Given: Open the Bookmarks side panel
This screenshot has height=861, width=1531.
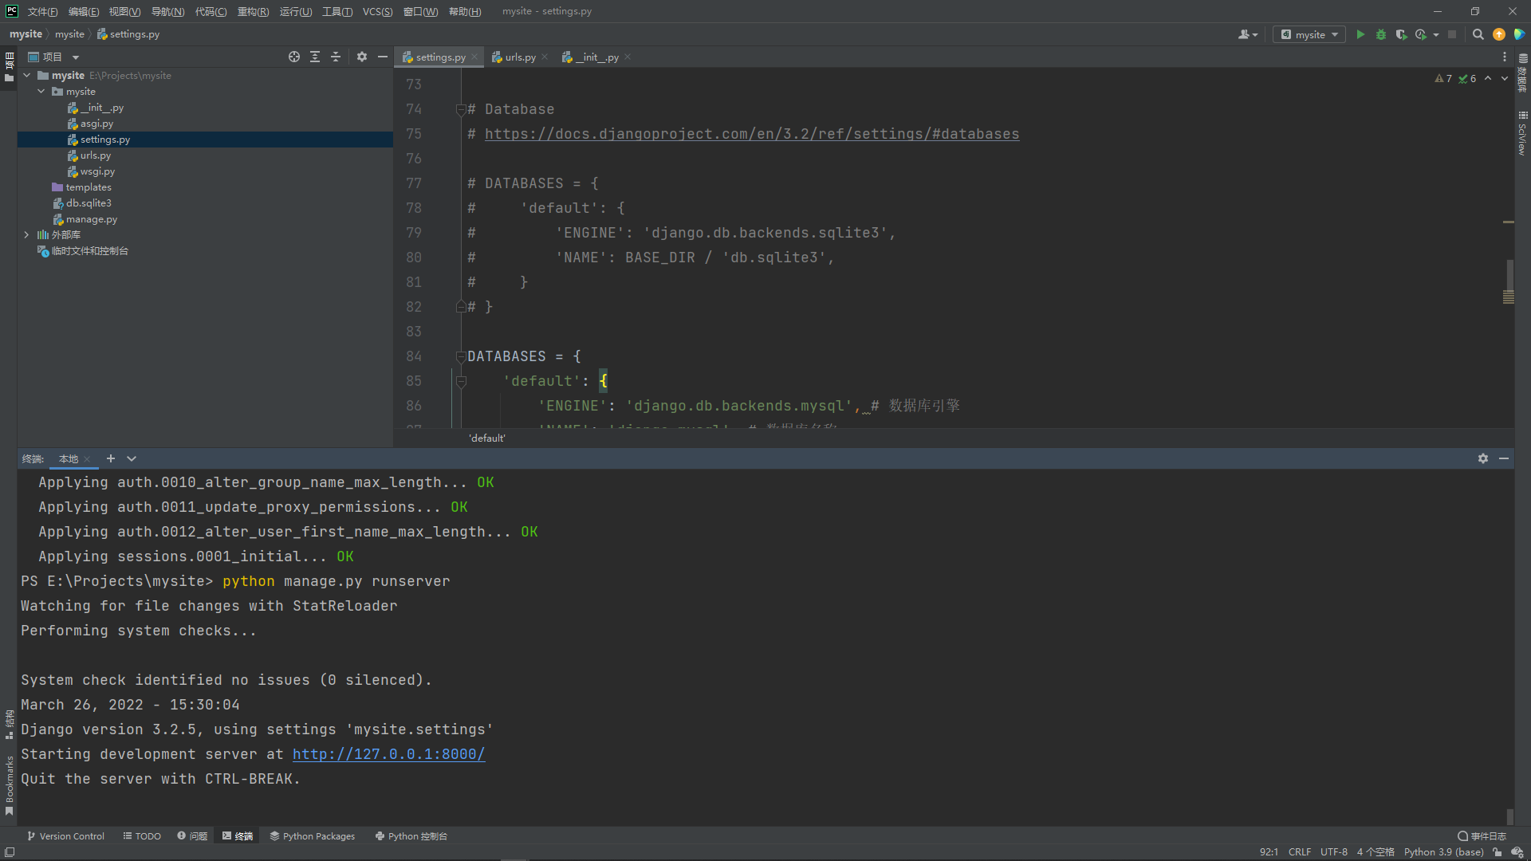Looking at the screenshot, I should pyautogui.click(x=9, y=784).
